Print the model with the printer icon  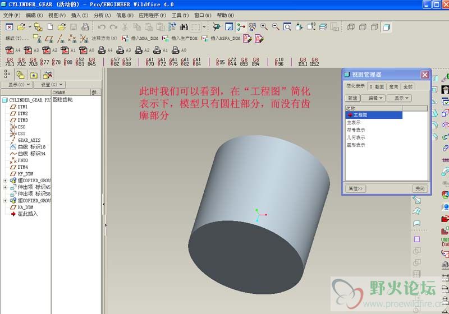[x=85, y=27]
